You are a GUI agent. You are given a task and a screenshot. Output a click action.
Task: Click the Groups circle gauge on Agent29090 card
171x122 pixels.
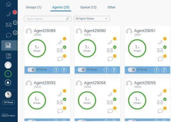87,48
